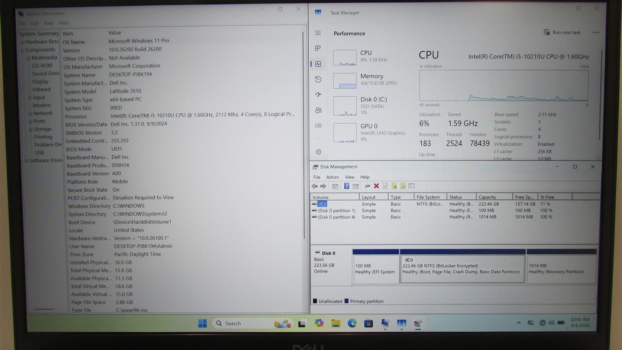Sort by File System column header

(x=430, y=197)
